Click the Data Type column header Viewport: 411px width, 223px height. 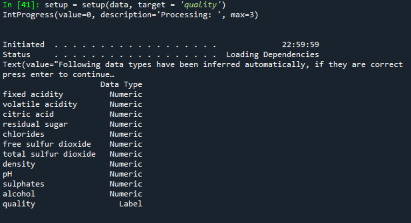pyautogui.click(x=121, y=85)
